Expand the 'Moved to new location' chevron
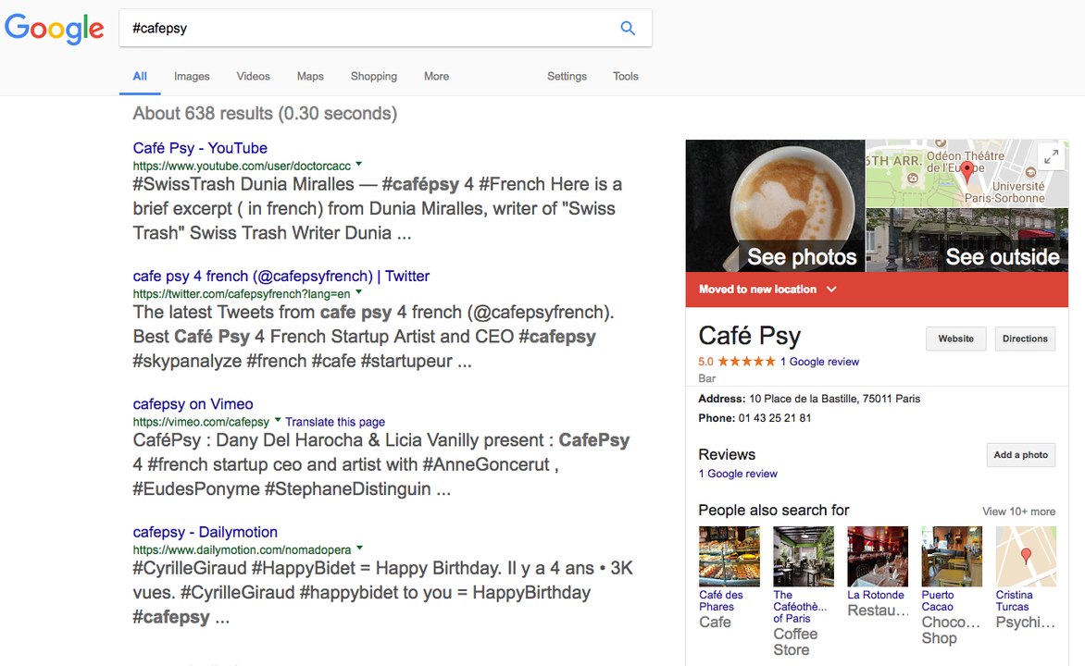This screenshot has width=1085, height=666. tap(831, 290)
